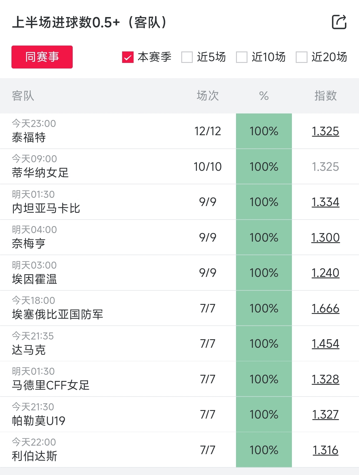
Task: Tap the share icon at top right
Action: click(339, 22)
